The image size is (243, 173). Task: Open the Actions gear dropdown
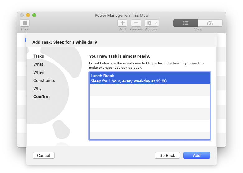click(152, 23)
